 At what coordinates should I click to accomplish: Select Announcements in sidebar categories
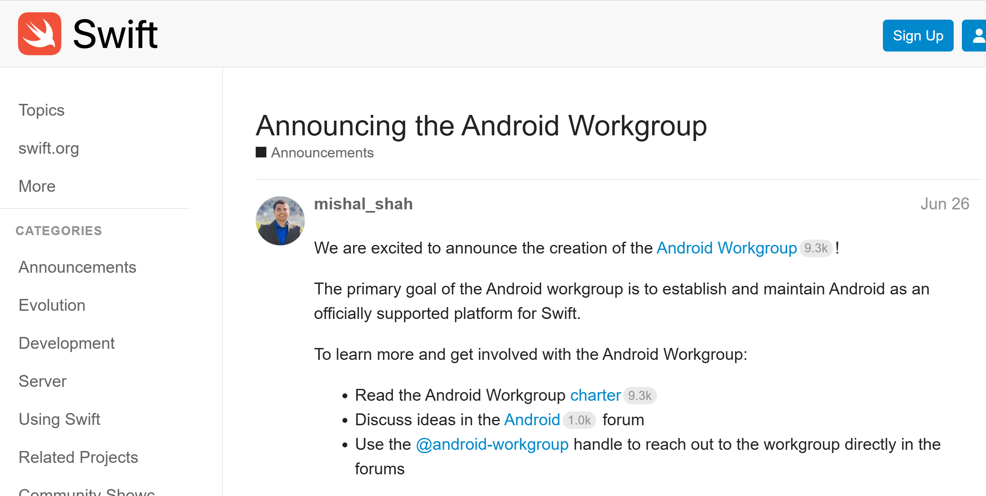click(x=77, y=267)
